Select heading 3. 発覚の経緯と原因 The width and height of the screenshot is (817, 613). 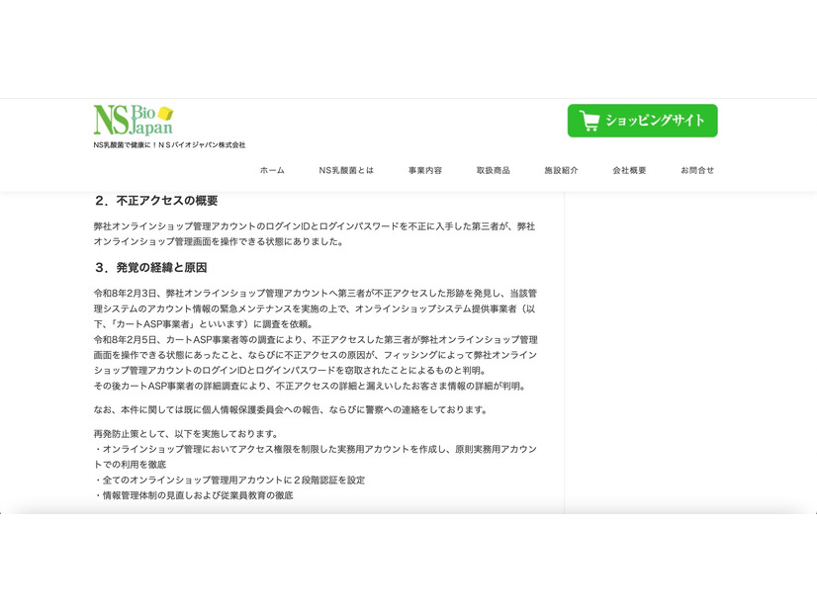153,266
